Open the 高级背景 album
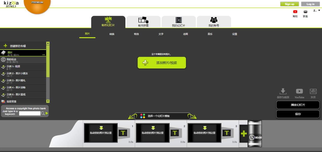 23,101
